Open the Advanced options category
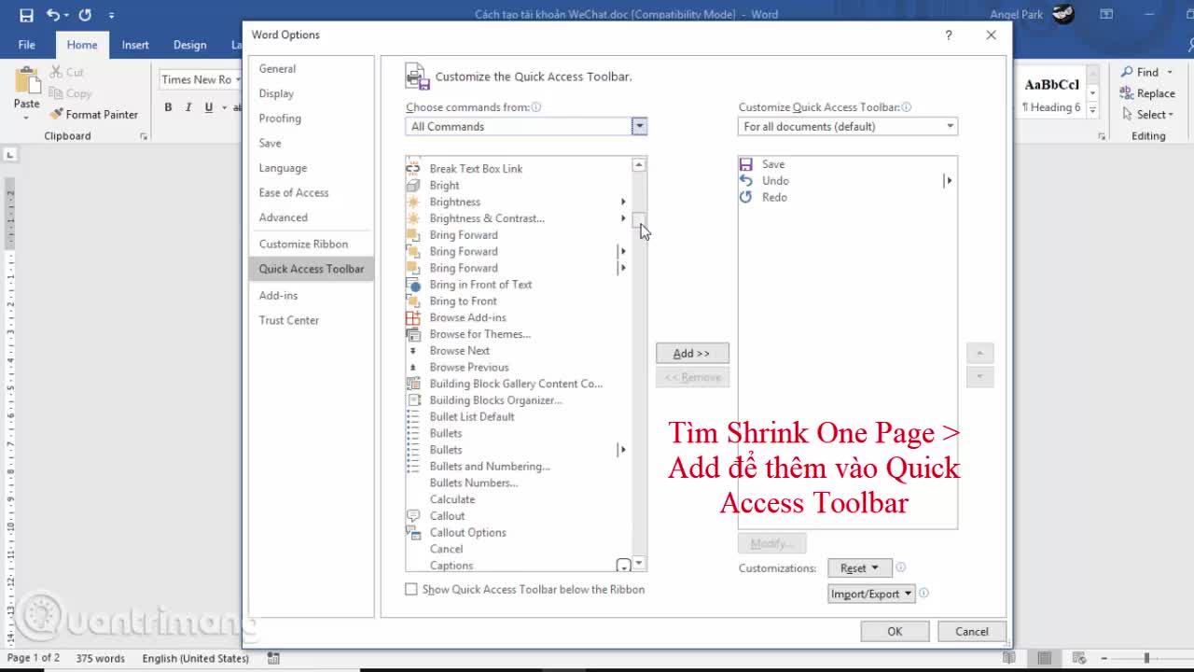This screenshot has width=1194, height=672. 283,217
